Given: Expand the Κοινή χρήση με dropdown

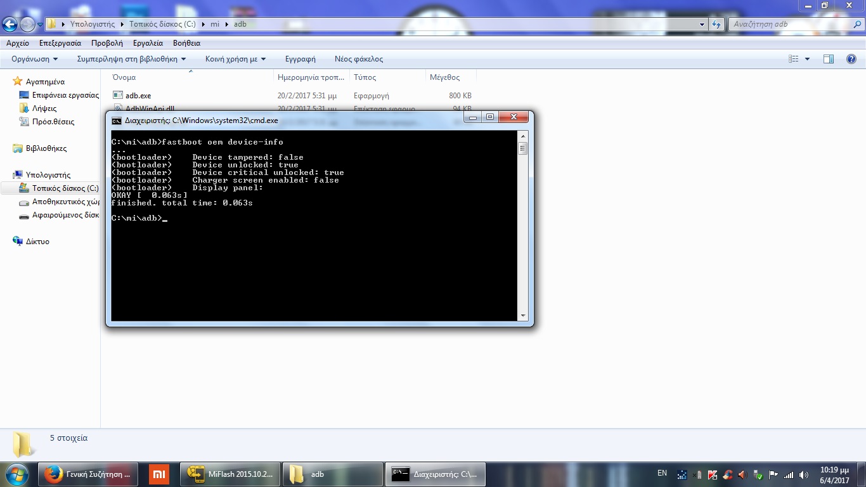Looking at the screenshot, I should (x=235, y=59).
